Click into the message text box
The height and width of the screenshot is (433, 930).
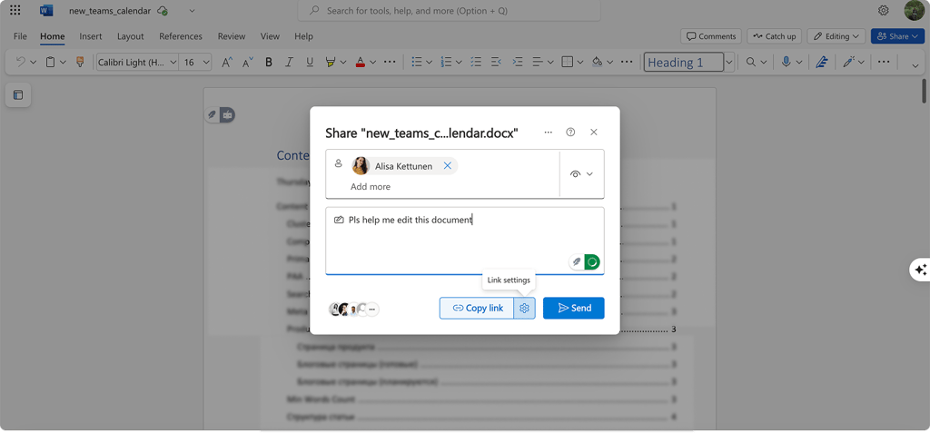pyautogui.click(x=465, y=241)
